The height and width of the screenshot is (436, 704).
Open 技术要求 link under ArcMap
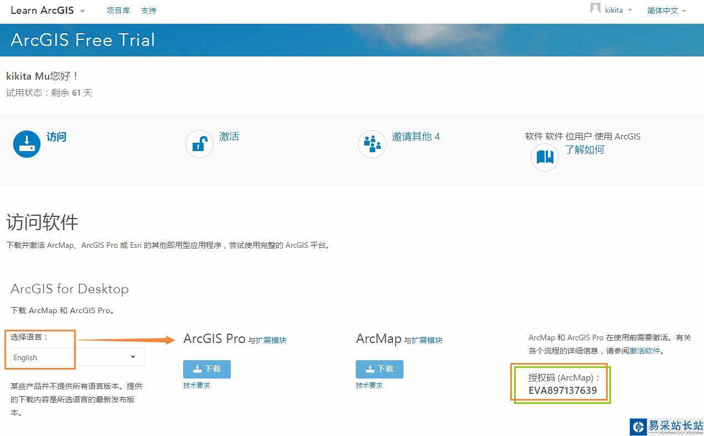tap(369, 385)
